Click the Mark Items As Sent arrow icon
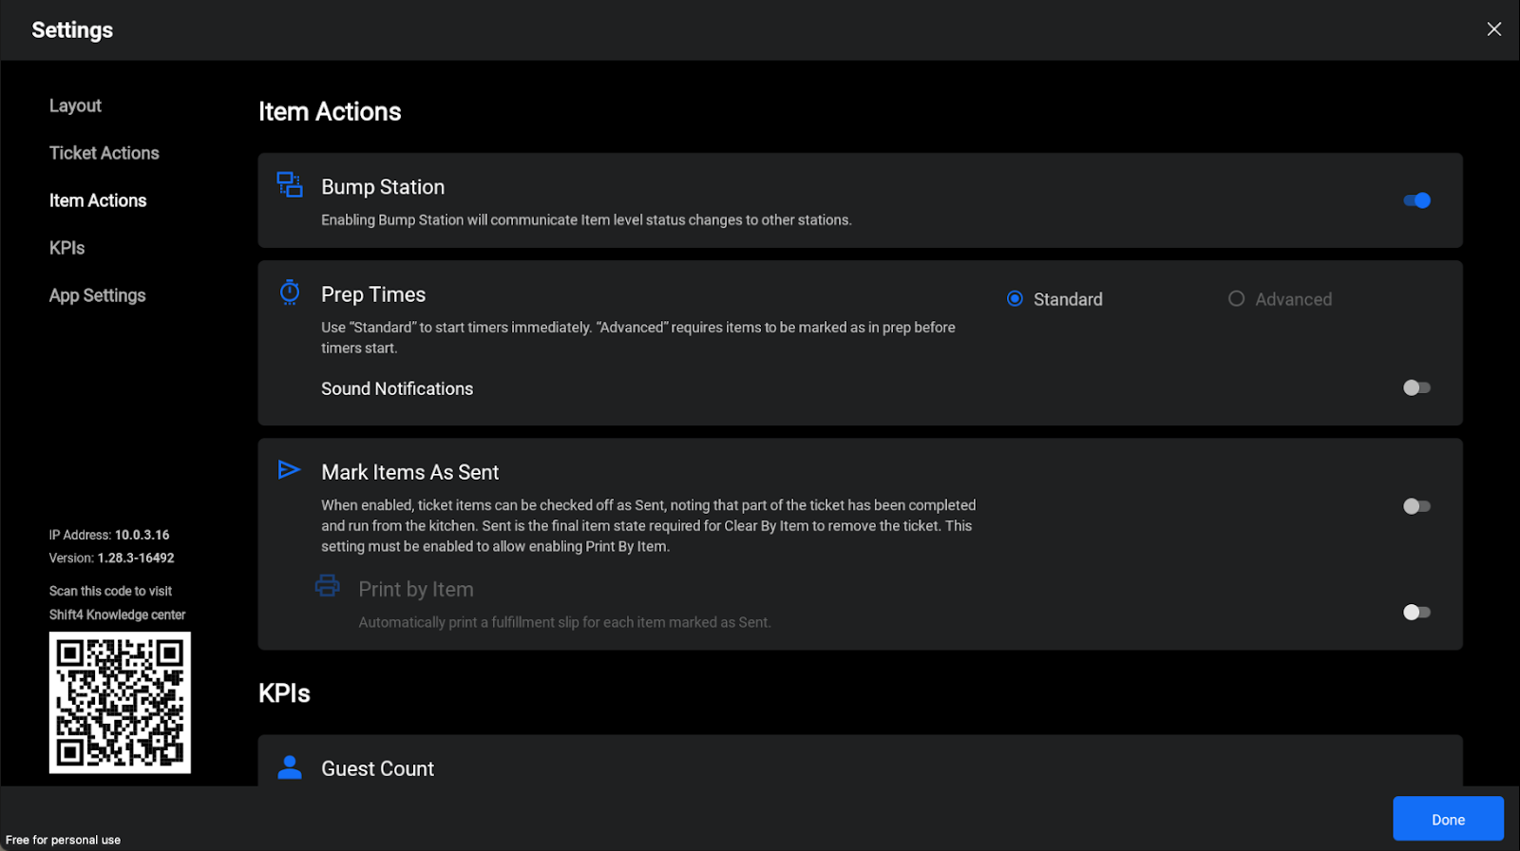1520x851 pixels. click(x=289, y=469)
